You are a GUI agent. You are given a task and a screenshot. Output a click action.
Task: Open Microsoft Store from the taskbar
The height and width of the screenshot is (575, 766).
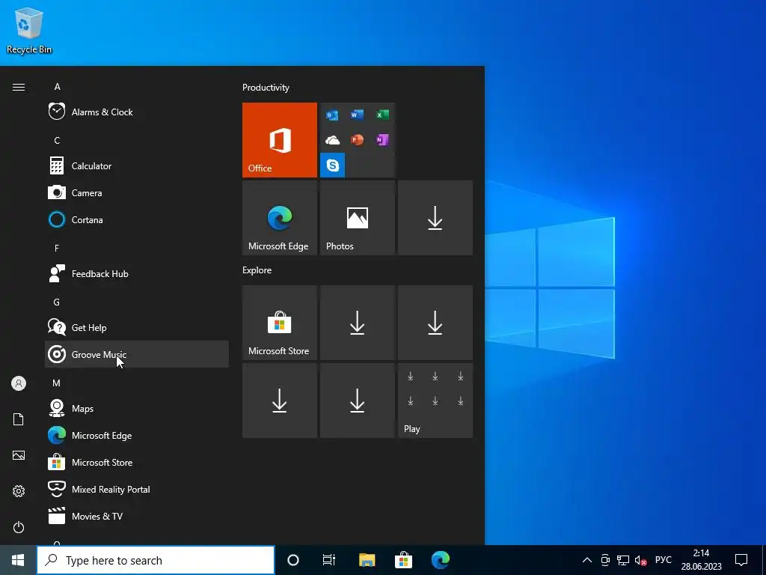click(x=403, y=560)
